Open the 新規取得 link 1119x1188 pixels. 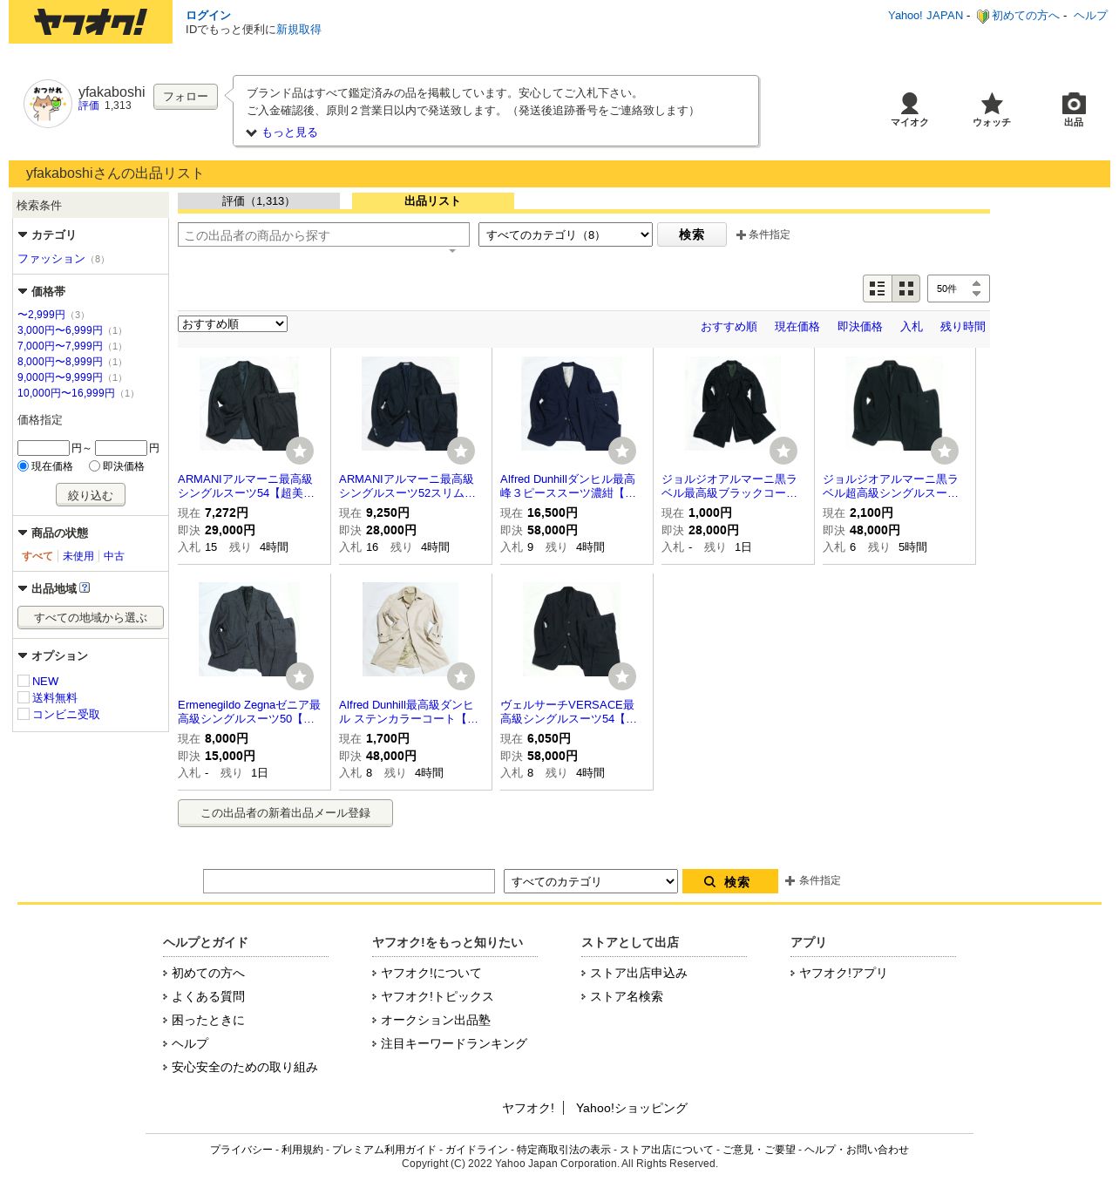(299, 30)
